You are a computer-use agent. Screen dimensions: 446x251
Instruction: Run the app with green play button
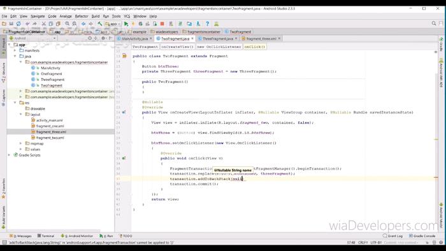[x=126, y=24]
